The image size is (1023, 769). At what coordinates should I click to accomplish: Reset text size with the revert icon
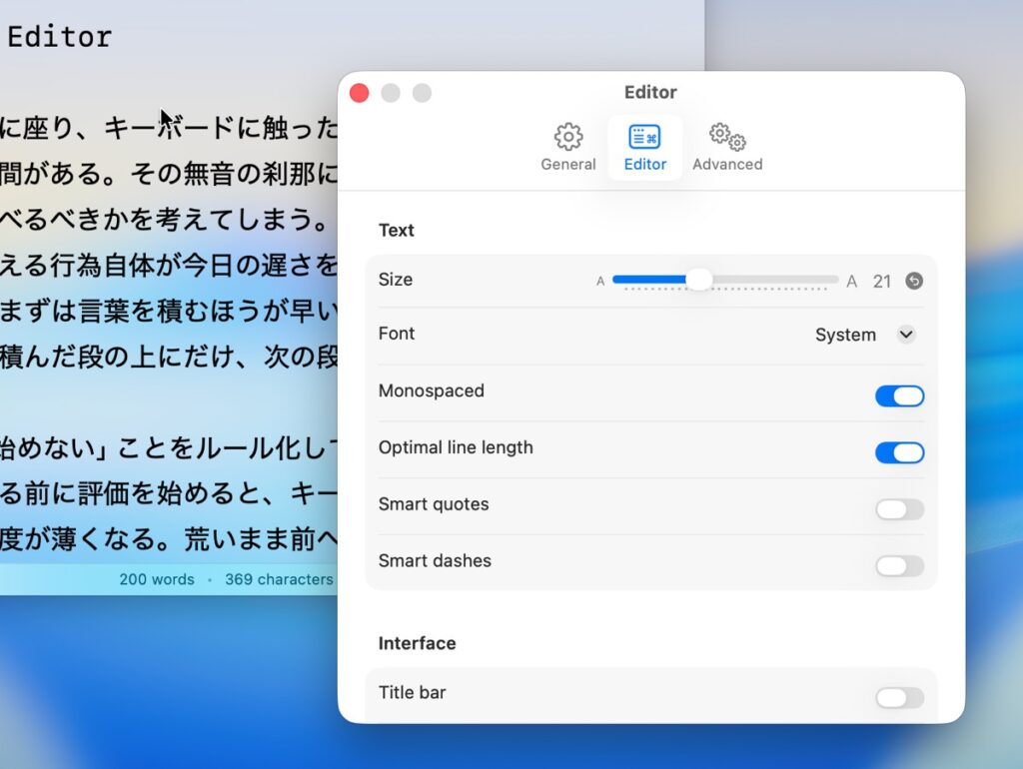click(x=914, y=282)
